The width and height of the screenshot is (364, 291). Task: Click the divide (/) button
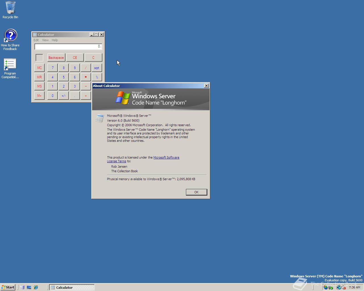click(x=86, y=68)
